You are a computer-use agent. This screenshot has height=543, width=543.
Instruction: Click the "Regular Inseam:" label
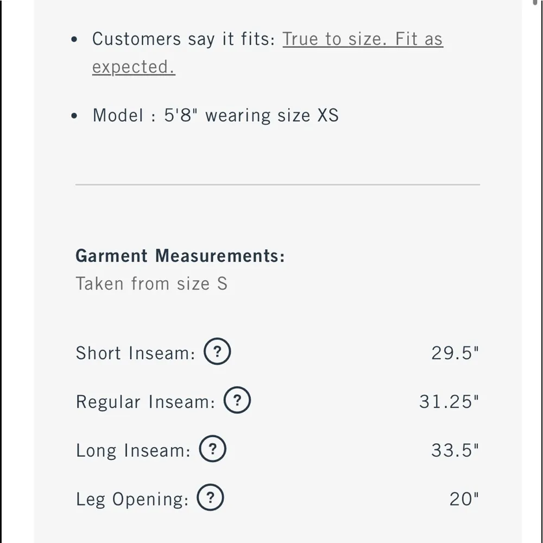(x=146, y=402)
